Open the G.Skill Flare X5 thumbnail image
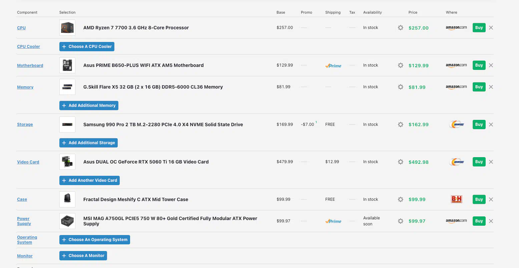Image resolution: width=519 pixels, height=268 pixels. tap(67, 87)
